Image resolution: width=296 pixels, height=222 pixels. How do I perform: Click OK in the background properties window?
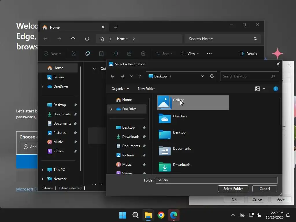coord(234,199)
